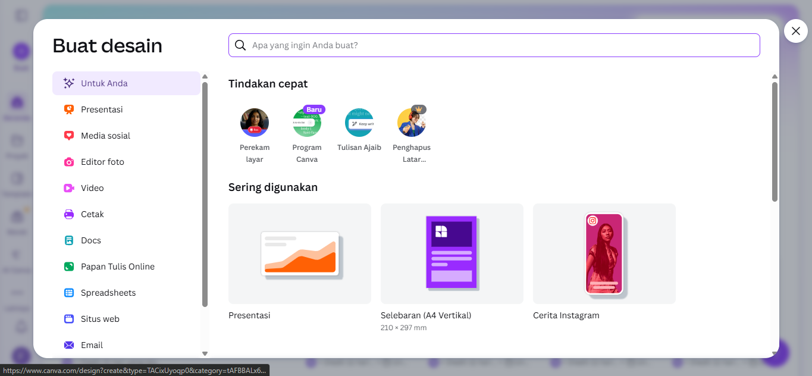
Task: Click the content area scrollbar up arrow
Action: (x=775, y=76)
